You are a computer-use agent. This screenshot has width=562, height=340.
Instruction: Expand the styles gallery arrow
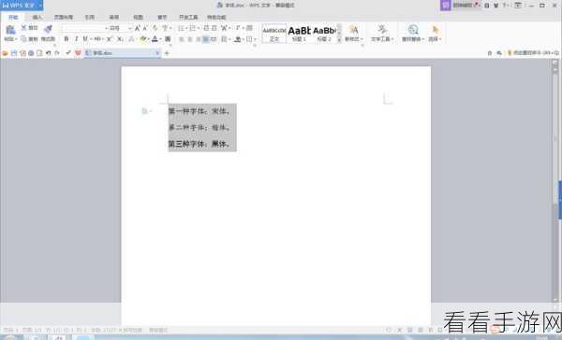point(339,40)
